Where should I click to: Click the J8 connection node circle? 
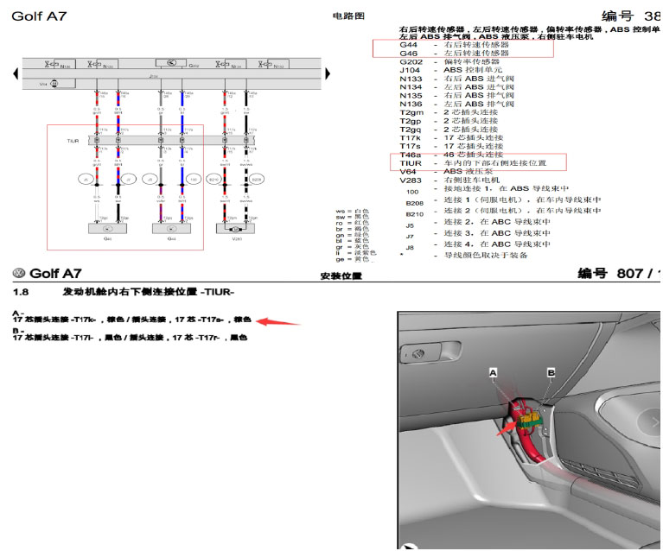150,179
